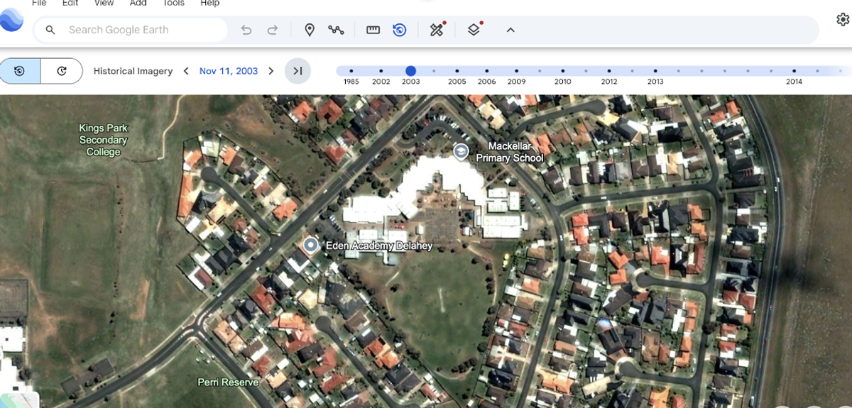Open the settings gear
Viewport: 852px width, 408px height.
tap(843, 19)
